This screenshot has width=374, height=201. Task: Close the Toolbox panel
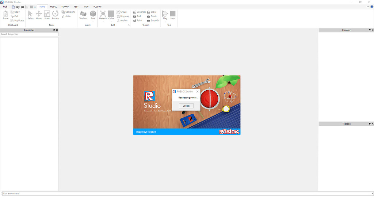coord(373,124)
